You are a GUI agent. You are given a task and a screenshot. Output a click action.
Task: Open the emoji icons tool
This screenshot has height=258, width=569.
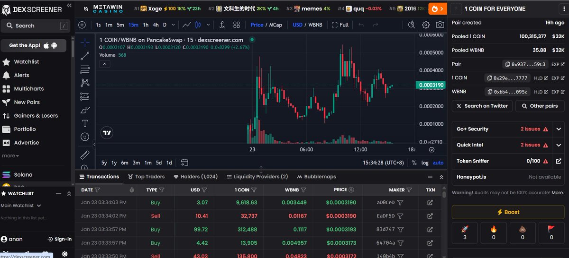(85, 137)
